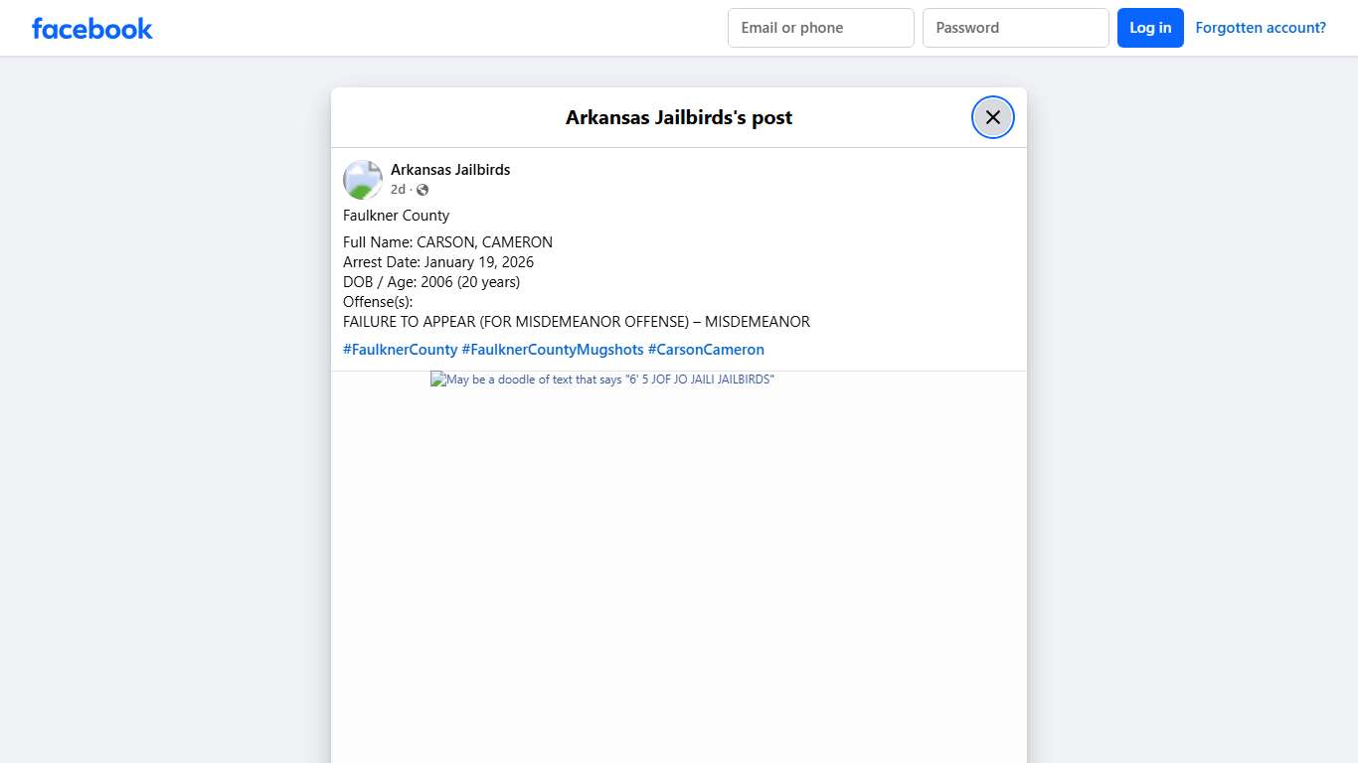This screenshot has width=1358, height=763.
Task: Click the dialog heading "Arkansas Jailbirds's post"
Action: coord(678,117)
